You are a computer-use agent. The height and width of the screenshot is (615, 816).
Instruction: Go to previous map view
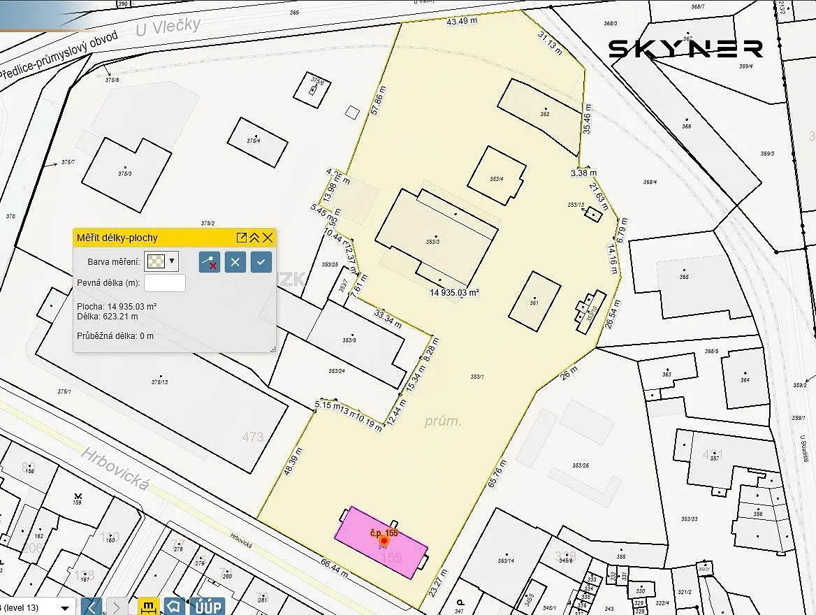coord(92,607)
